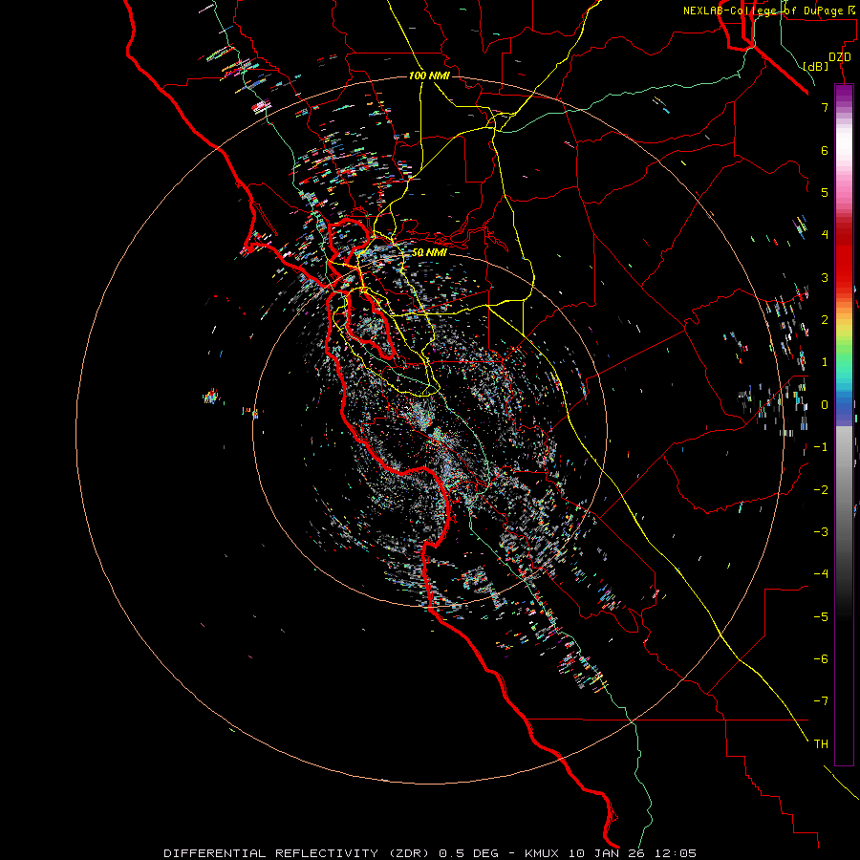The width and height of the screenshot is (860, 860).
Task: Click the 3 dB red color scale band
Action: 844,277
